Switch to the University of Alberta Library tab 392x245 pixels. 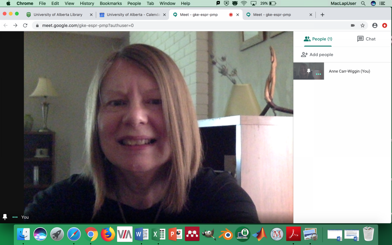click(57, 15)
